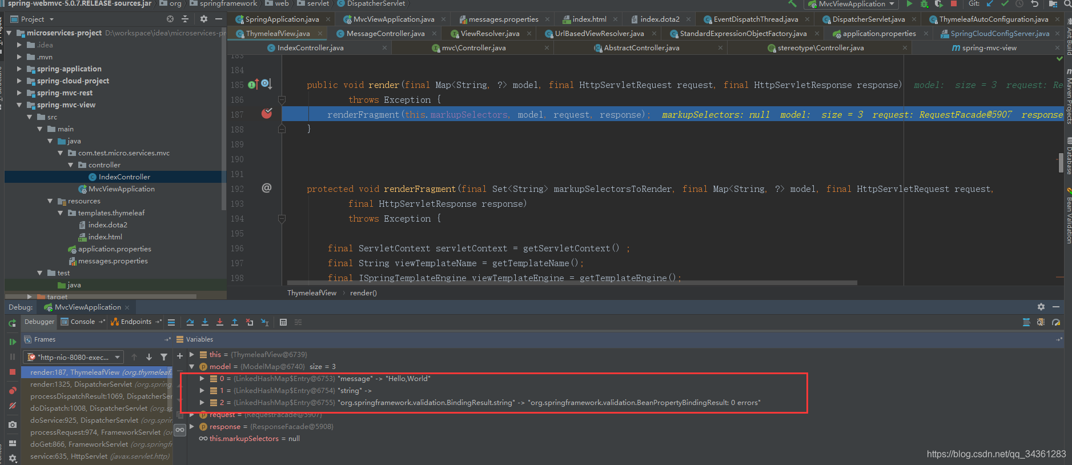Screen dimensions: 1072x465
Task: Expand the response variable node
Action: point(192,427)
